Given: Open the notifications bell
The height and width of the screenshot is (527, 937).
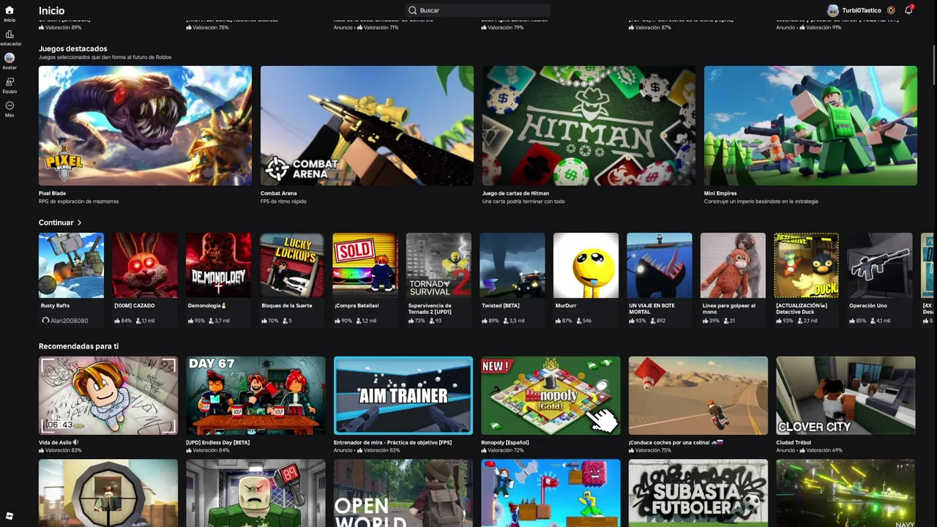Looking at the screenshot, I should pos(908,10).
